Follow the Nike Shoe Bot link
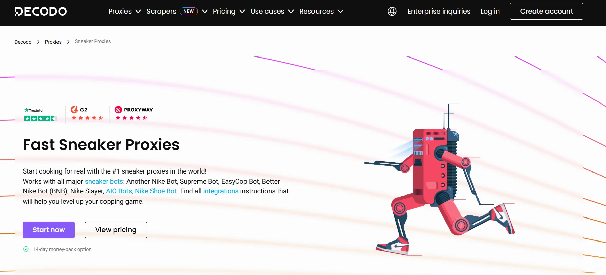The height and width of the screenshot is (275, 606). tap(156, 191)
